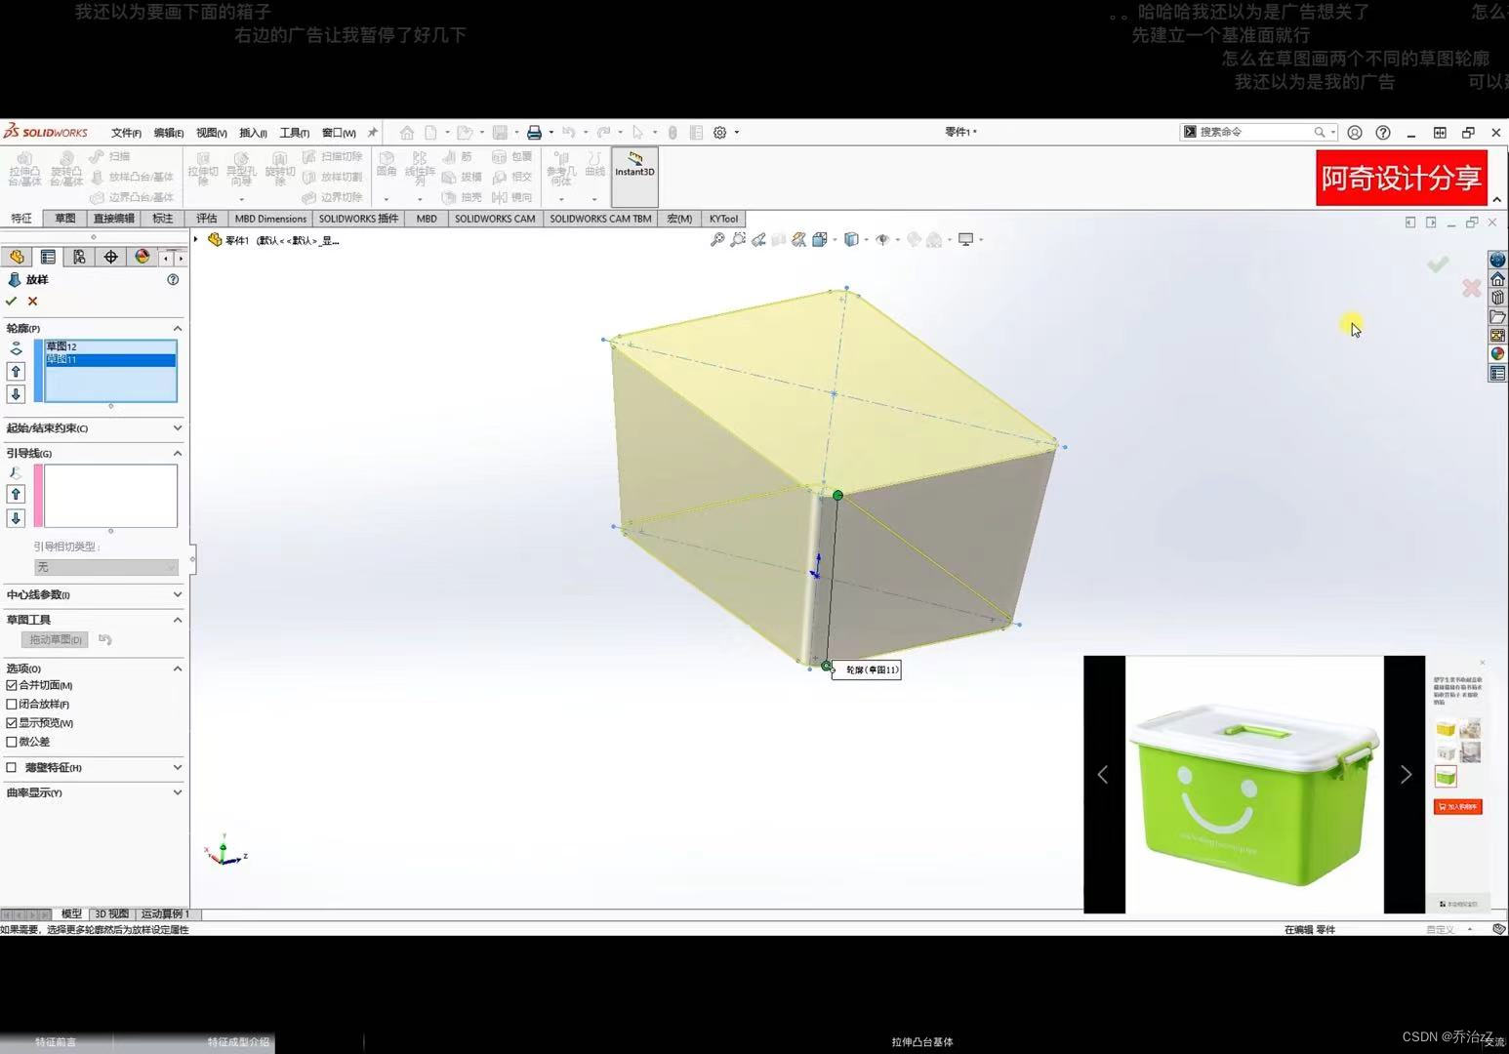Enable 薄壁特征 checkbox

(12, 768)
